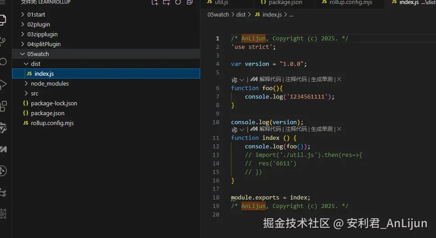Open the Explorer view in activity bar
The height and width of the screenshot is (238, 436).
pos(3,20)
